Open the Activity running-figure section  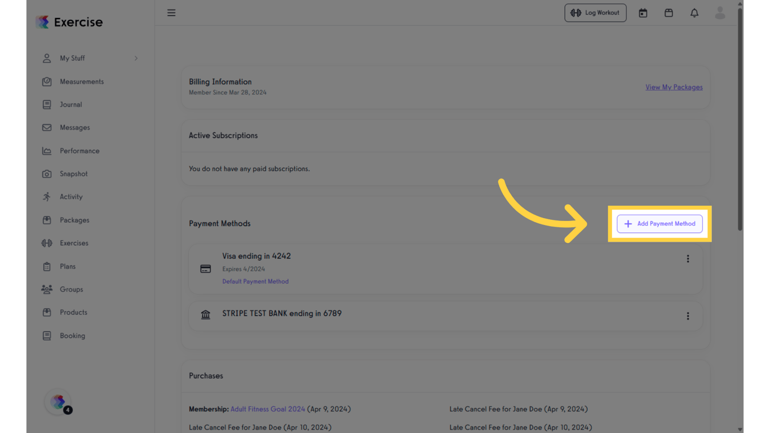coord(46,197)
